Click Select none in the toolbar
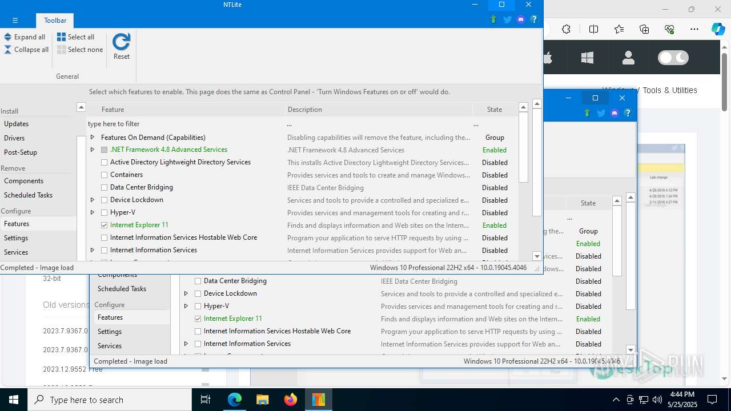Screen dimensions: 731x411 click(80, 50)
